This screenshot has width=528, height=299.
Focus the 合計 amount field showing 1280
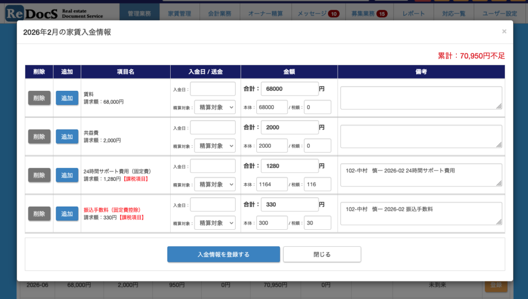point(289,166)
